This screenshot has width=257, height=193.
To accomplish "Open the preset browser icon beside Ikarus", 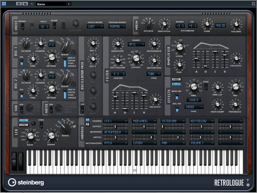I will point(69,4).
